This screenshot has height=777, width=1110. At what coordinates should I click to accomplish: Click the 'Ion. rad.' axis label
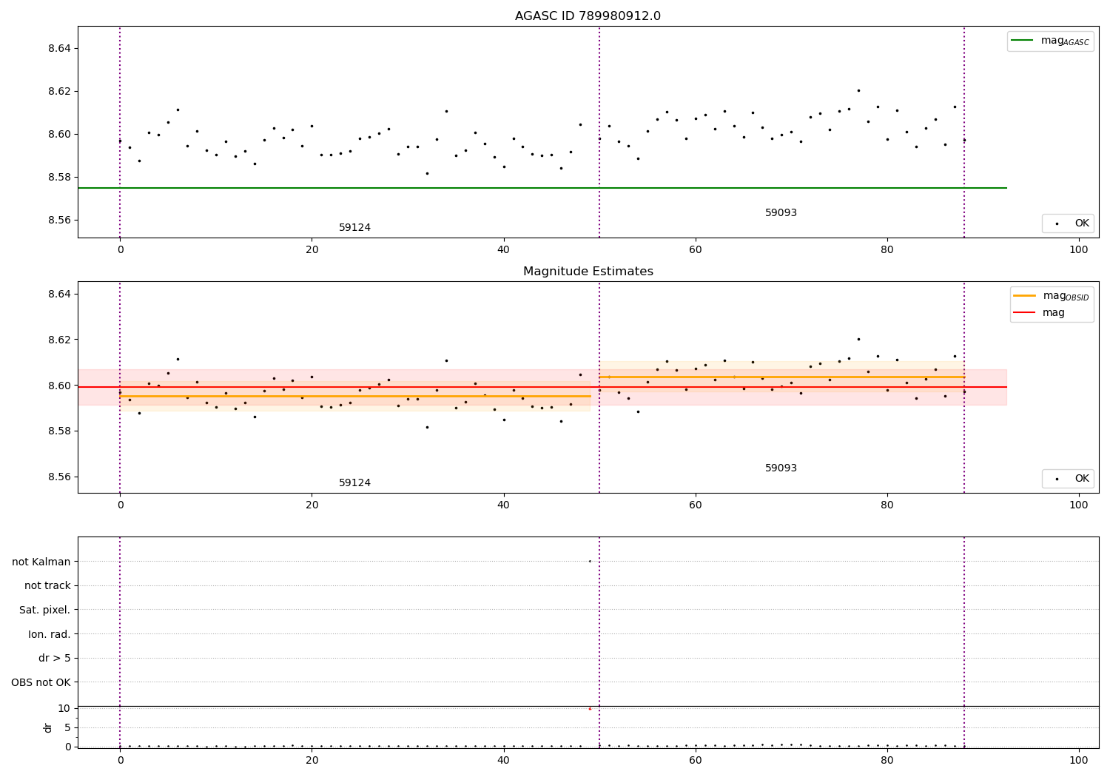click(x=50, y=634)
